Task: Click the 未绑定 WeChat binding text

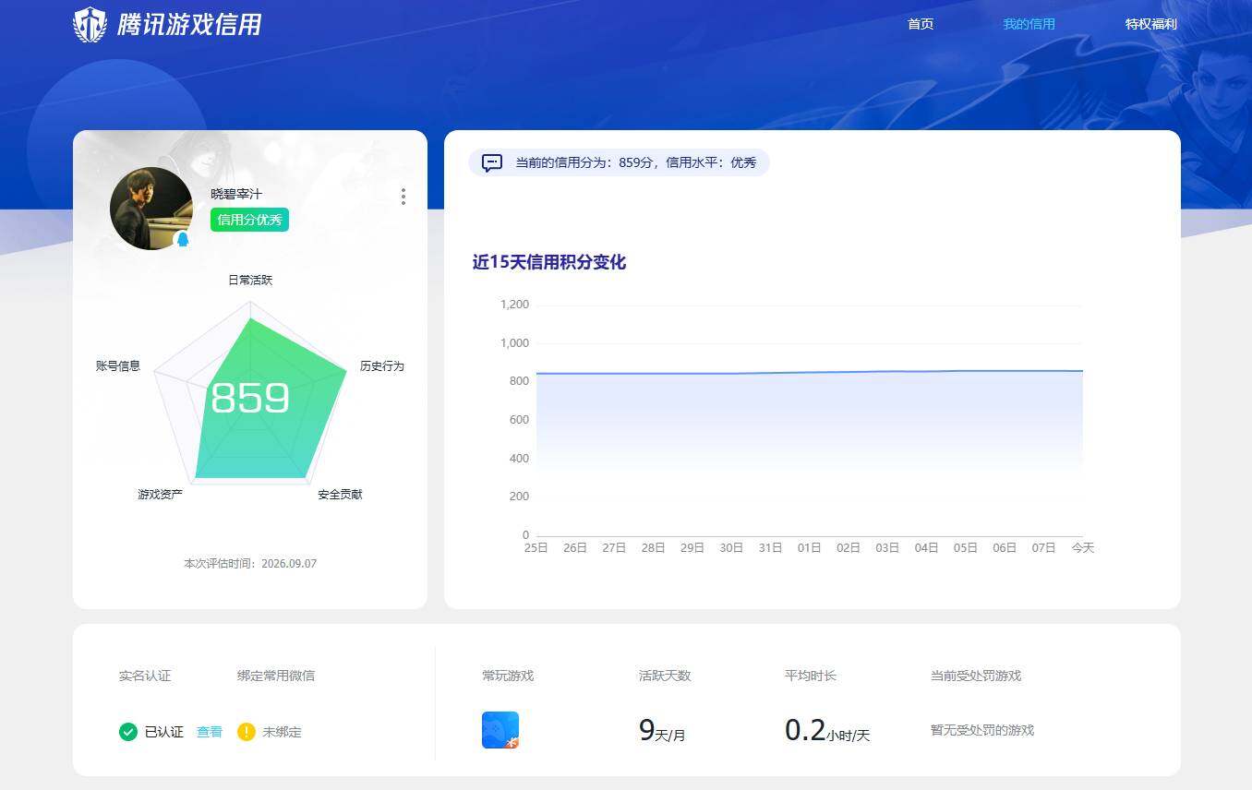Action: click(282, 732)
